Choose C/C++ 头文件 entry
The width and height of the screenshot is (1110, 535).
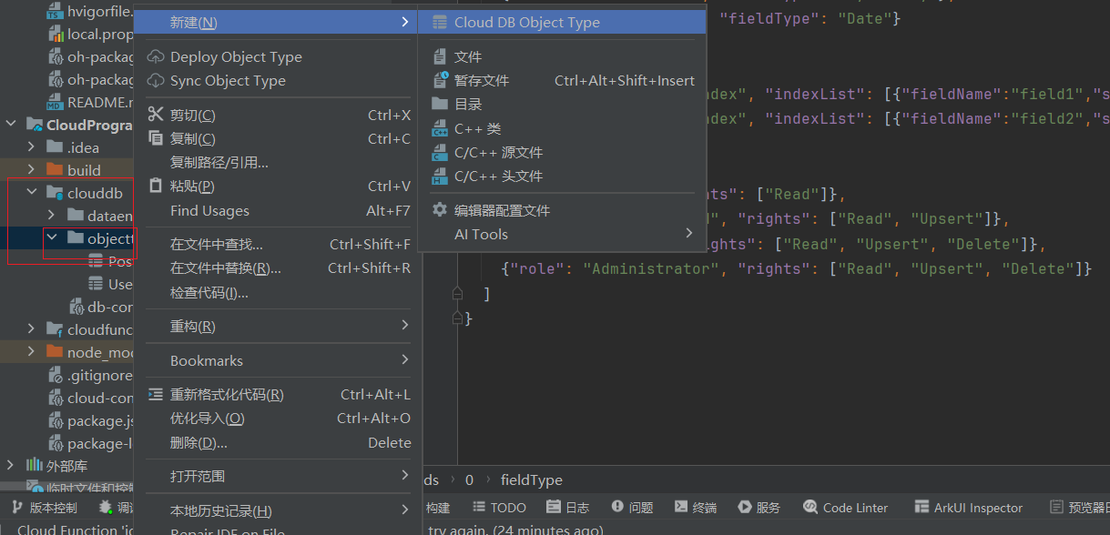562,177
